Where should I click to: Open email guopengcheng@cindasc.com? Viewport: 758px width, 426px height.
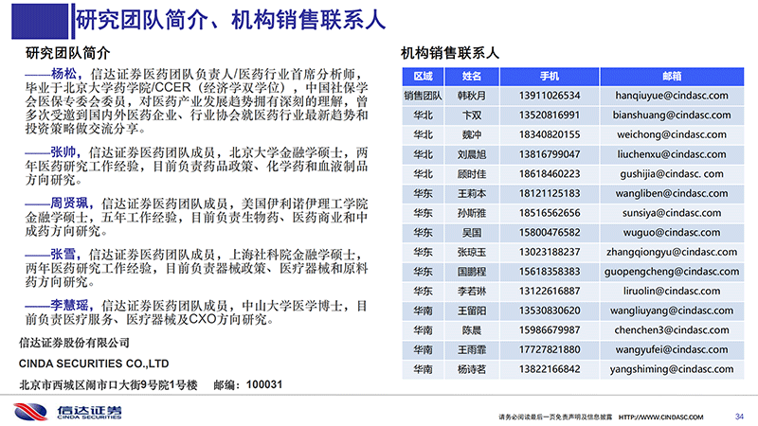[672, 272]
